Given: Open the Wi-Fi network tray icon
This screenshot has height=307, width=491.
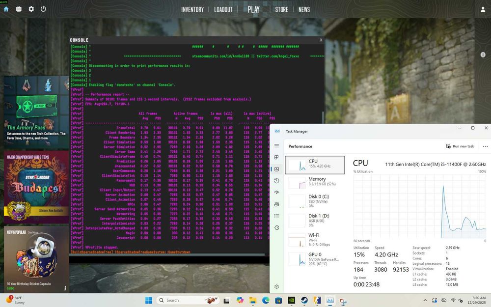Looking at the screenshot, I should click(x=453, y=300).
